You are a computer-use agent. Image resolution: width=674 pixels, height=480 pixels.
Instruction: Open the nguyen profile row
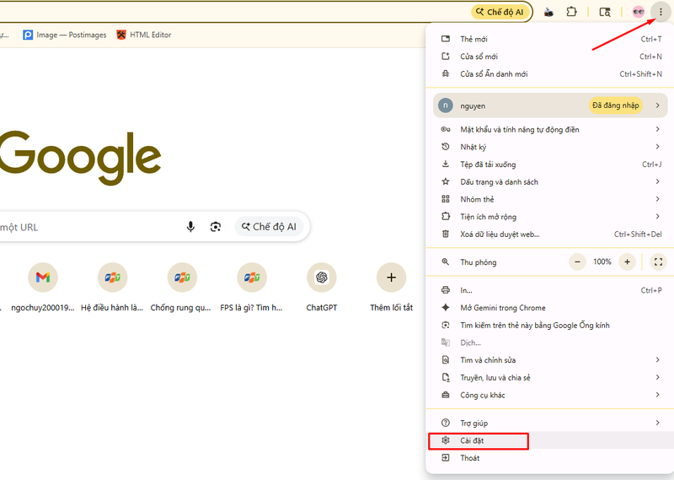pyautogui.click(x=550, y=105)
